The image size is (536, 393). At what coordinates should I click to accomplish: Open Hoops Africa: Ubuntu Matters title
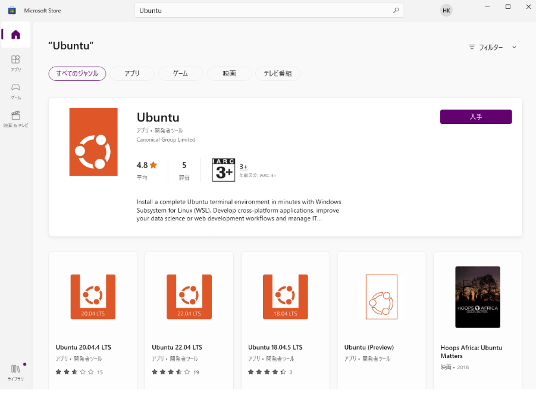click(471, 351)
